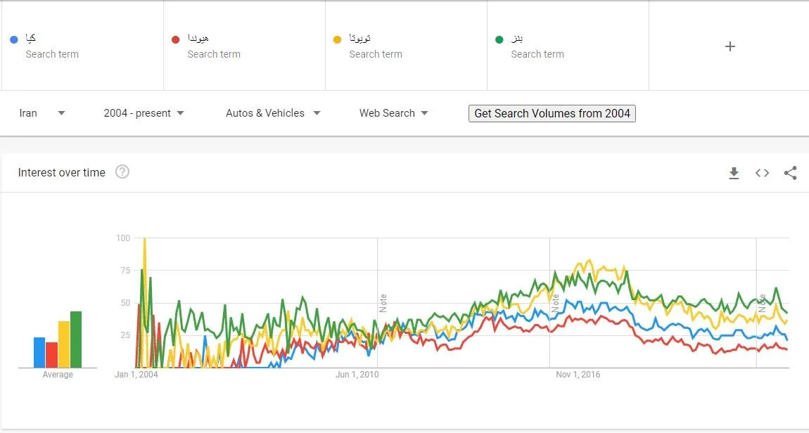
Task: Download the Interest over time data
Action: 734,173
